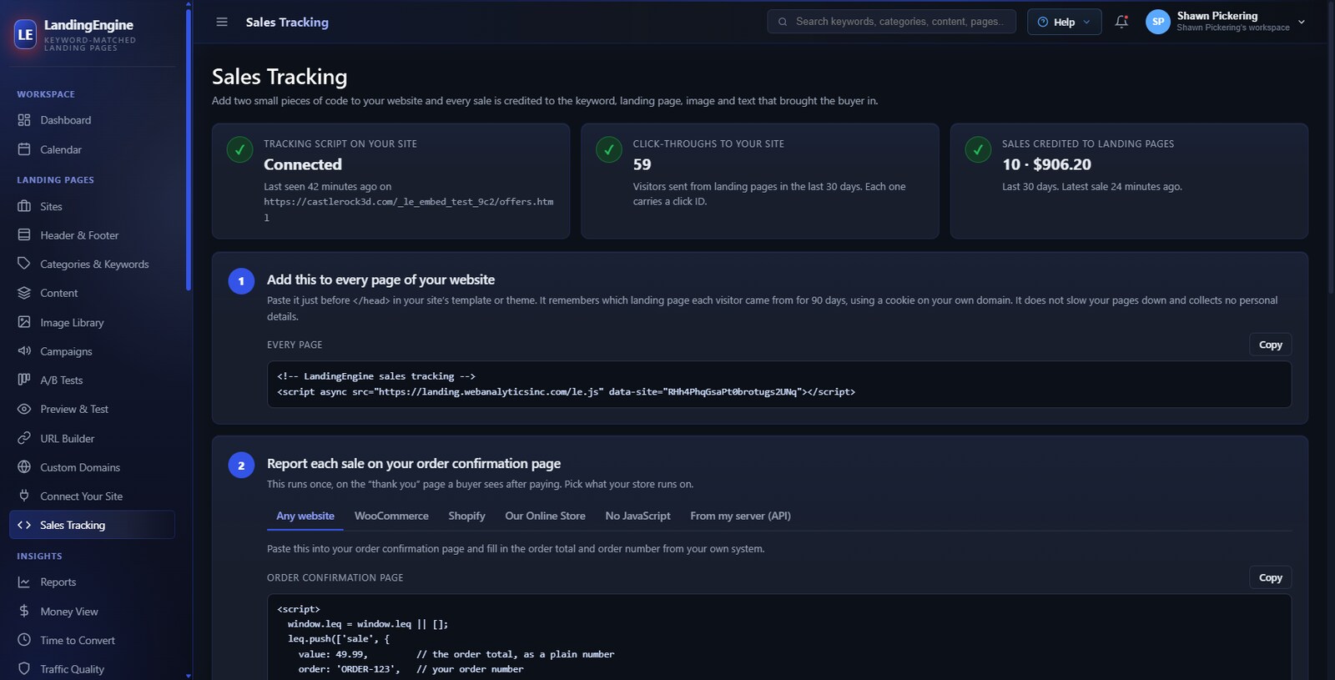The width and height of the screenshot is (1335, 680).
Task: Click the Content layers icon
Action: pos(24,293)
